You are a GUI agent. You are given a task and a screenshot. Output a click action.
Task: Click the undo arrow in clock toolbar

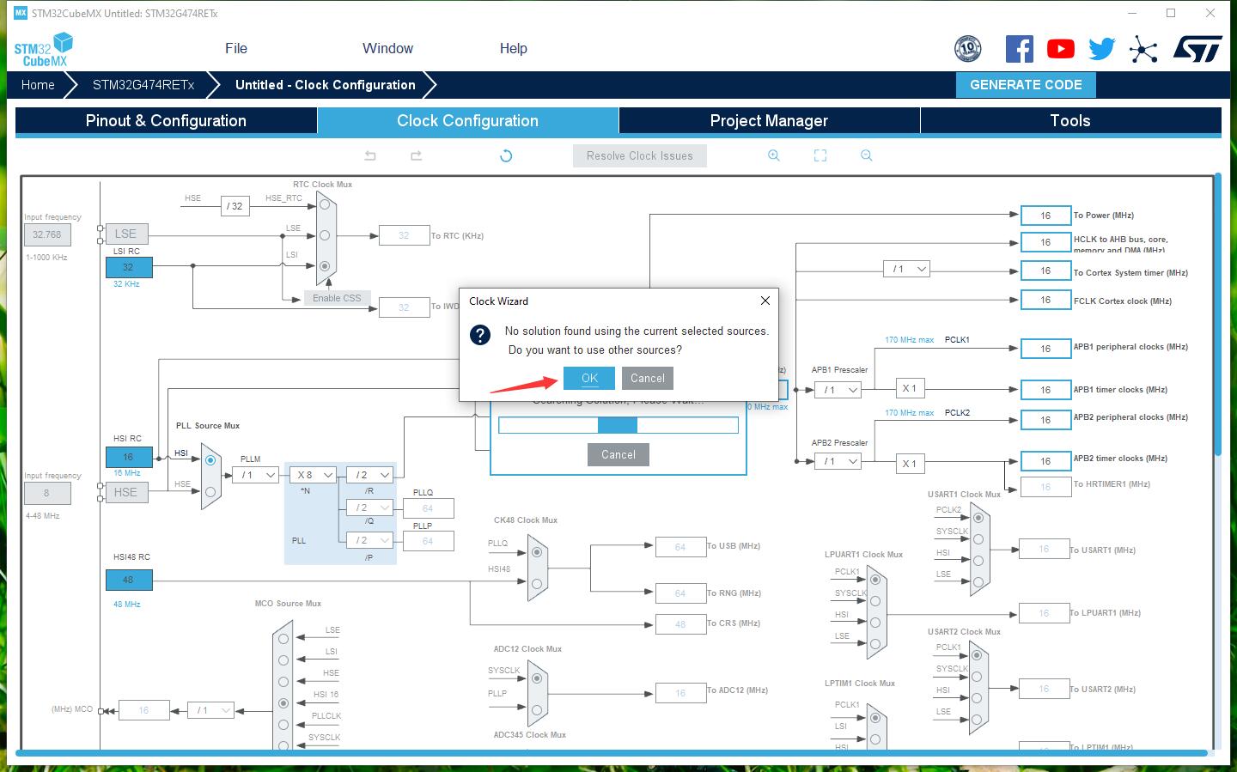pos(370,155)
